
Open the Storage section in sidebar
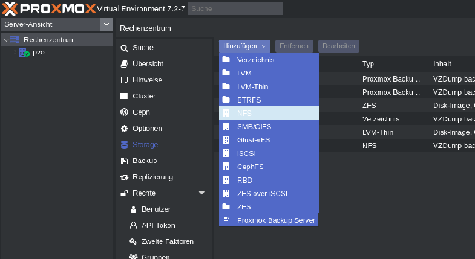pos(145,145)
